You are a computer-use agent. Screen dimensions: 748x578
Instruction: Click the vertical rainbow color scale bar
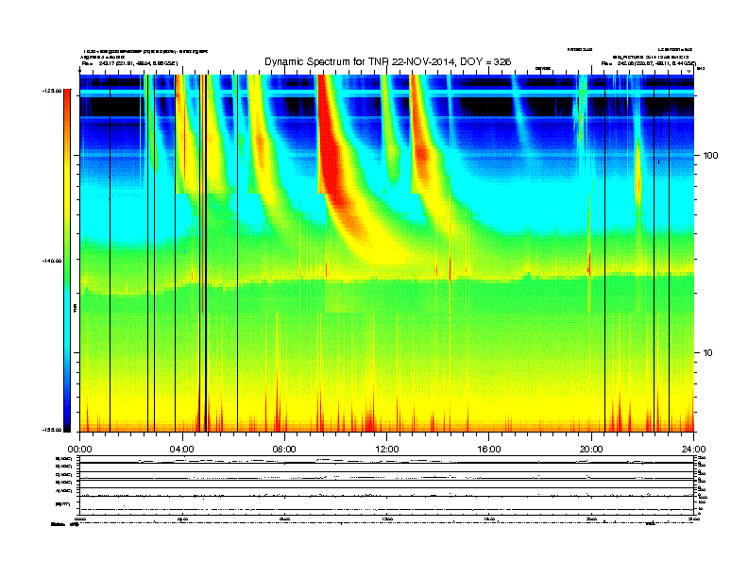tap(67, 261)
